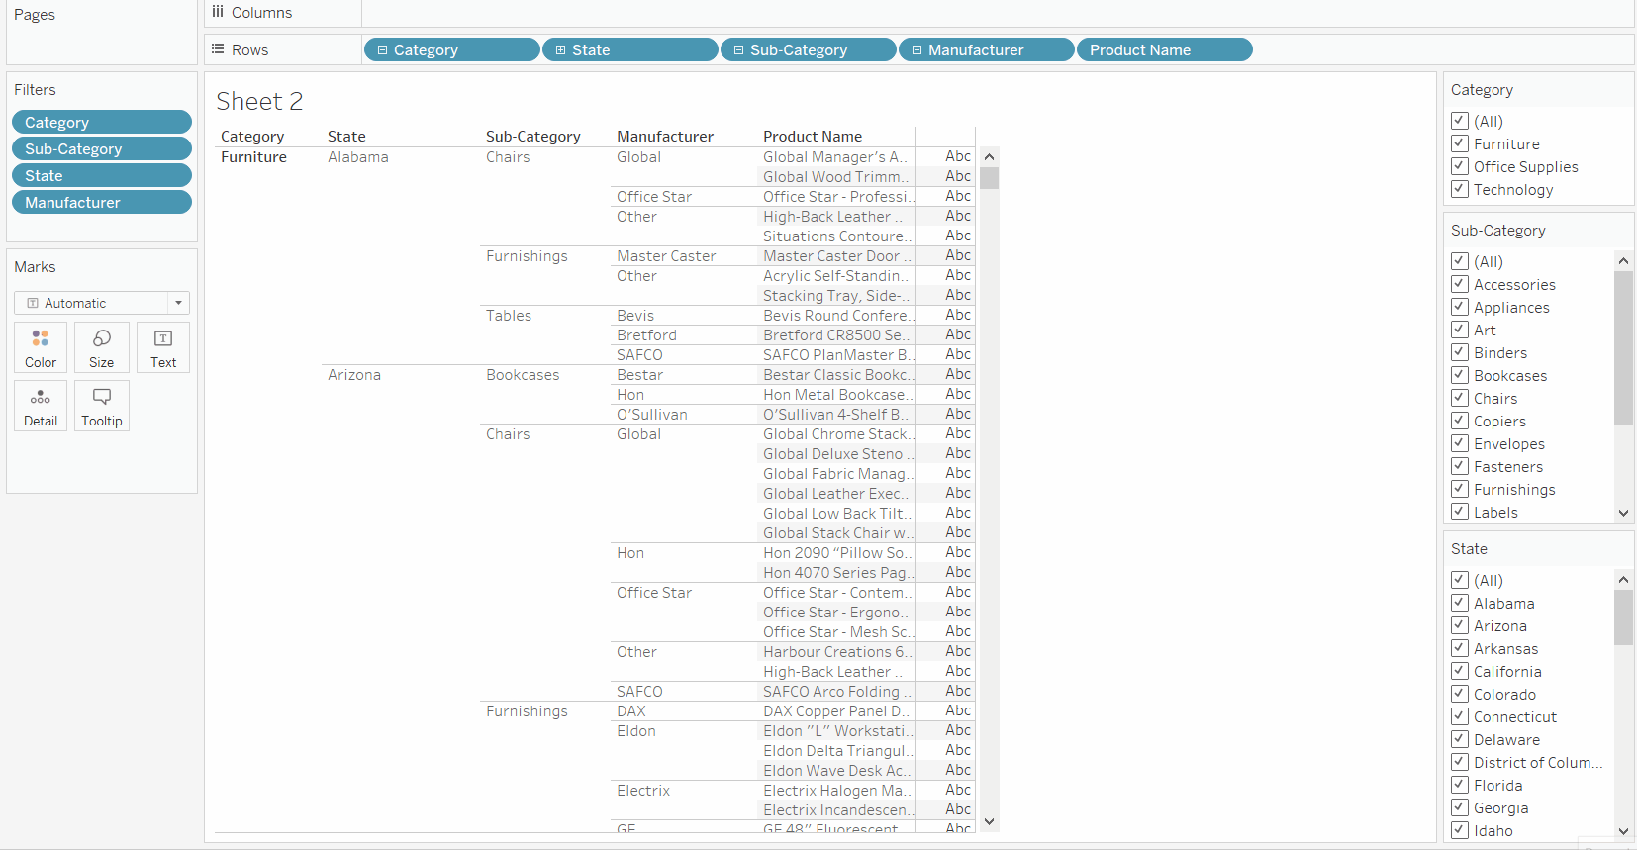Uncheck Bookcases sub-category checkbox
The width and height of the screenshot is (1637, 850).
1460,375
